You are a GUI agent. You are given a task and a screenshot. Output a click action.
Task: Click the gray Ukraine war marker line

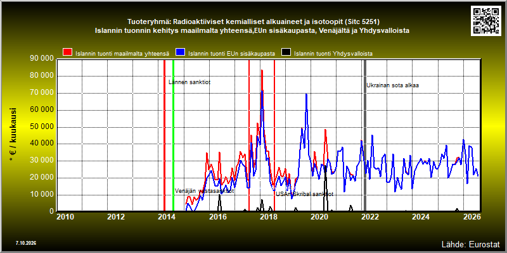[x=365, y=135]
